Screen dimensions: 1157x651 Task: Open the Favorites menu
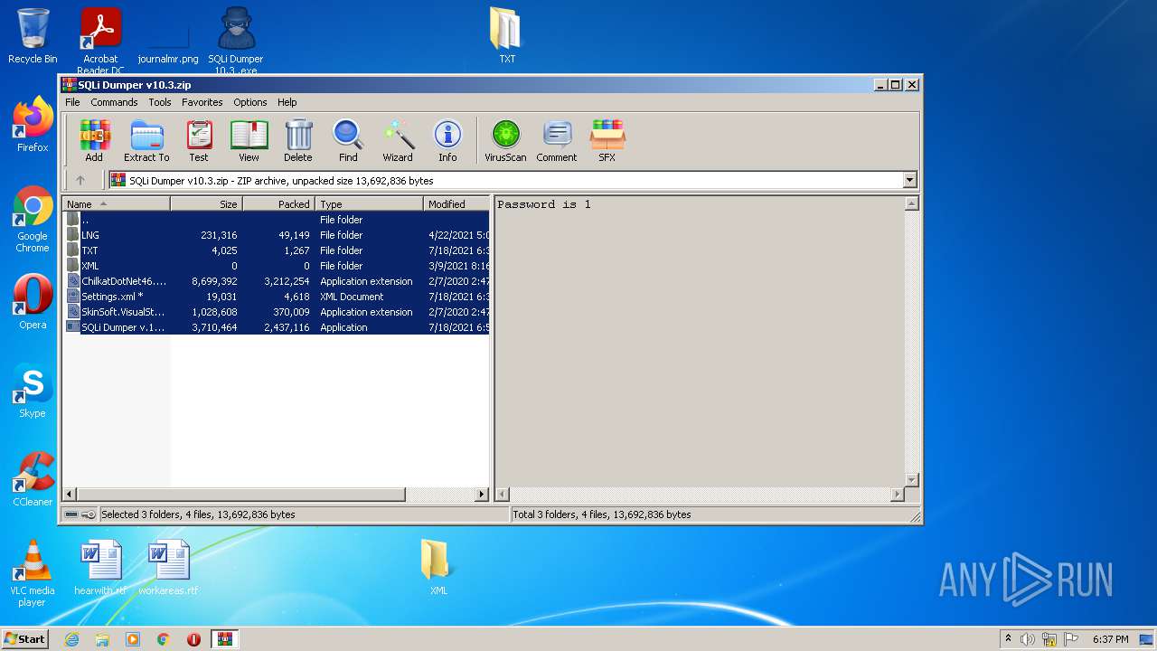(x=202, y=102)
